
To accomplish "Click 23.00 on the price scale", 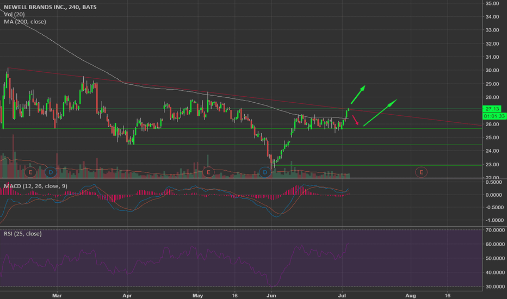I will click(x=492, y=165).
